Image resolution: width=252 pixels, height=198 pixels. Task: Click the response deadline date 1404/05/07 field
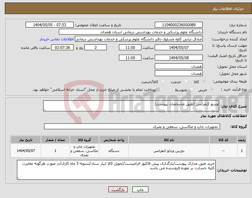pyautogui.click(x=178, y=47)
